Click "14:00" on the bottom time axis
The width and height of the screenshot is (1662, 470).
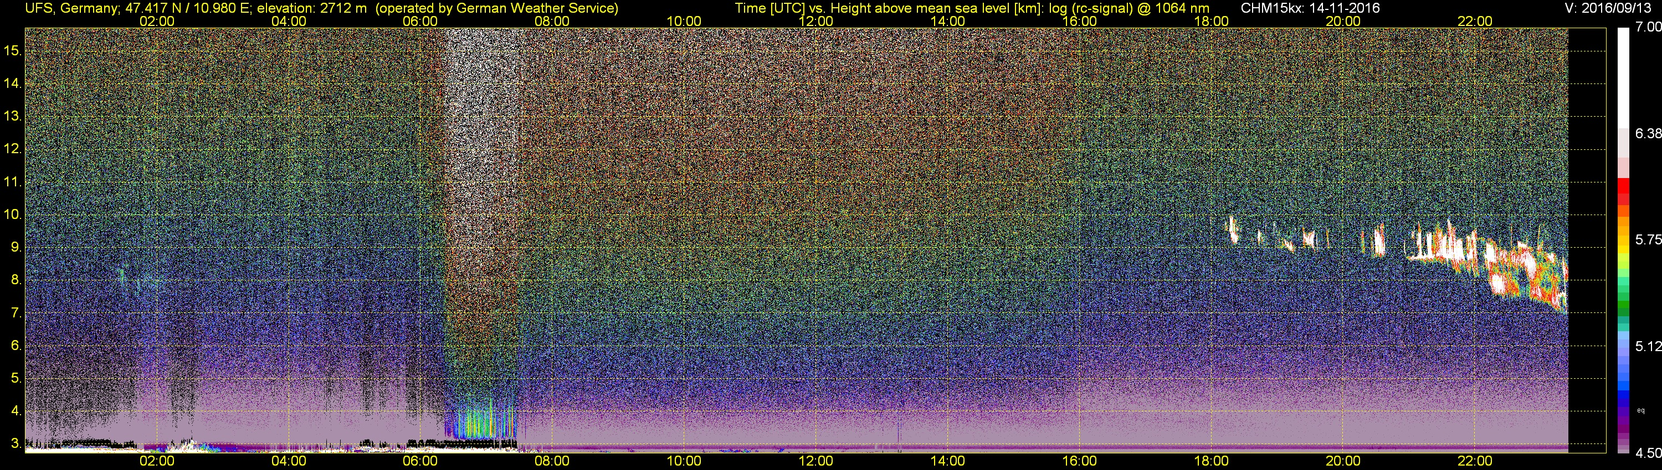click(x=948, y=461)
